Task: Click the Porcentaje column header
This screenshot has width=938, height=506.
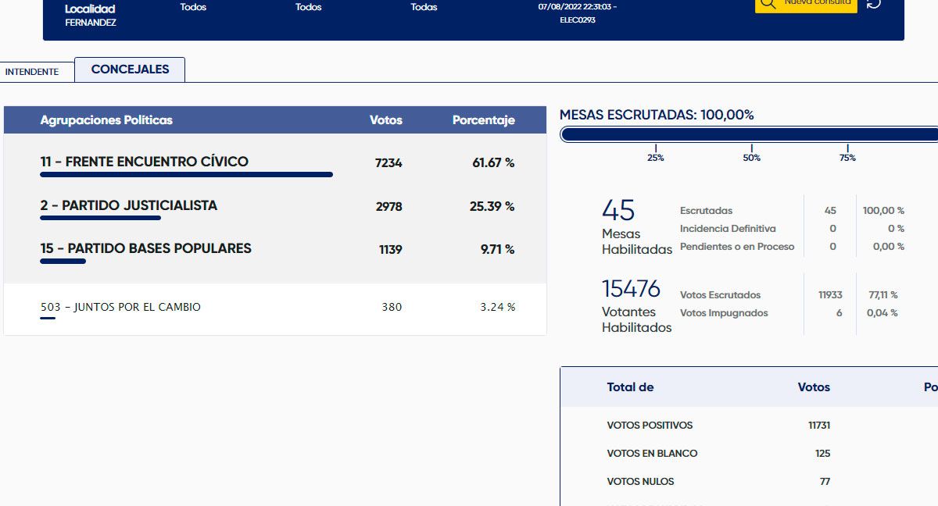Action: click(x=483, y=120)
